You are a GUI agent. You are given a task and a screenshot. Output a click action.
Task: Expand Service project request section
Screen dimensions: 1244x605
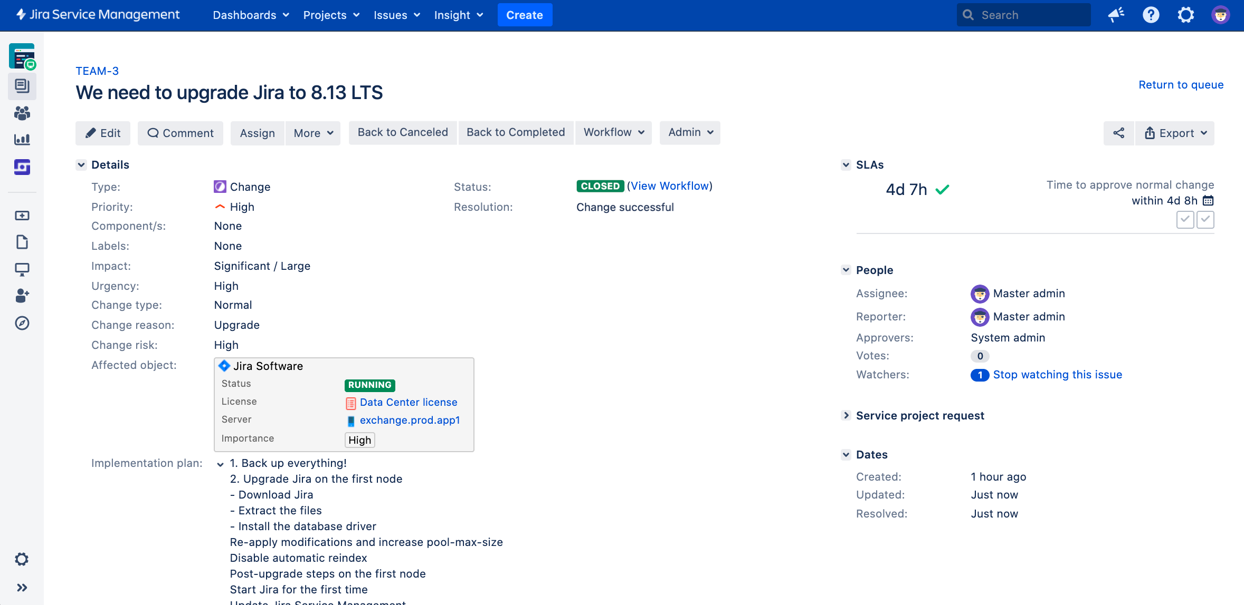[846, 415]
